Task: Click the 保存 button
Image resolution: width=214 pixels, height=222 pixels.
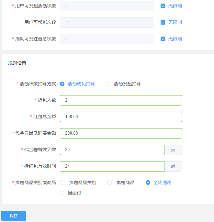Action: point(14,216)
